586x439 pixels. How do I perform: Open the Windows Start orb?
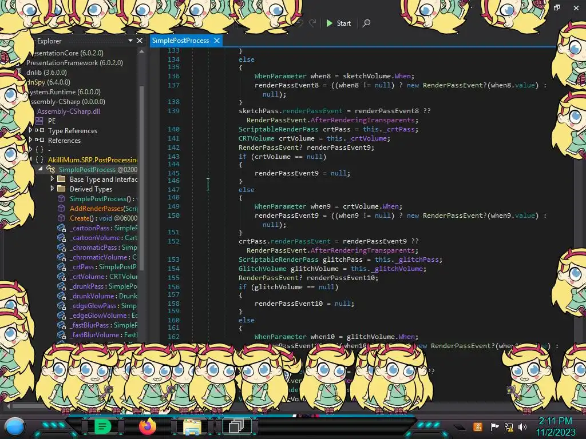15,426
